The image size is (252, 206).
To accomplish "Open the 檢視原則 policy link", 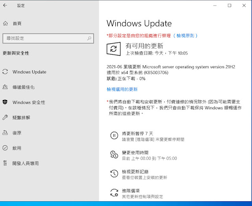I will tap(185, 36).
